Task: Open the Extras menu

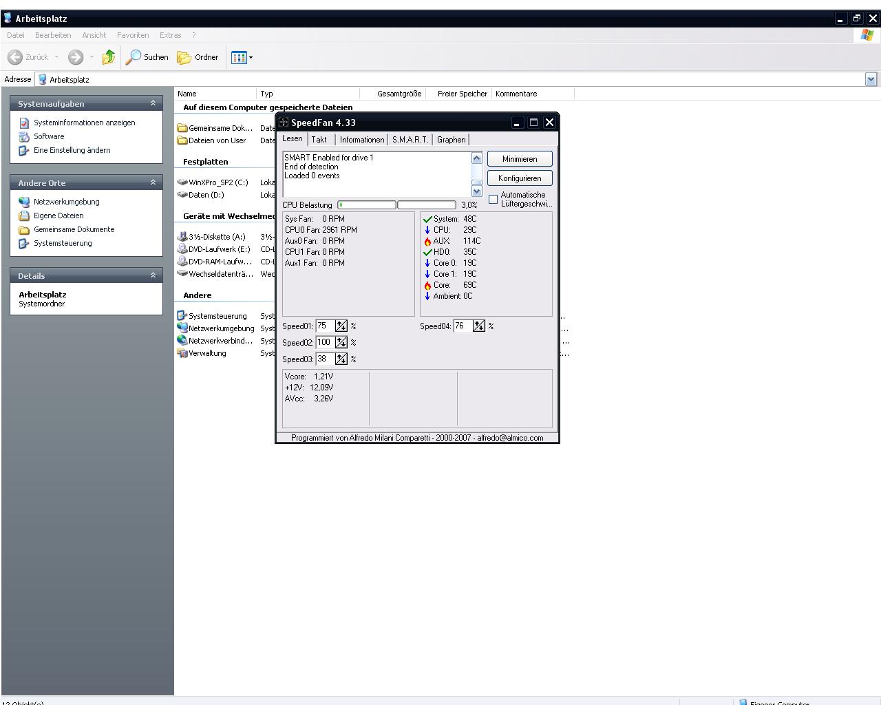Action: tap(170, 35)
